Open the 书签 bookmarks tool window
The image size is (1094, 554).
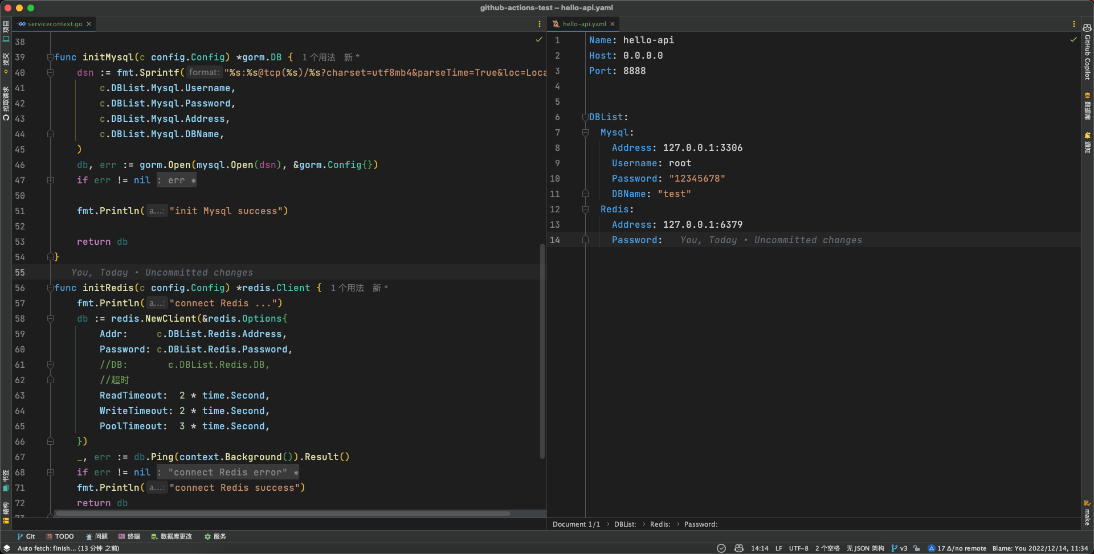coord(6,480)
